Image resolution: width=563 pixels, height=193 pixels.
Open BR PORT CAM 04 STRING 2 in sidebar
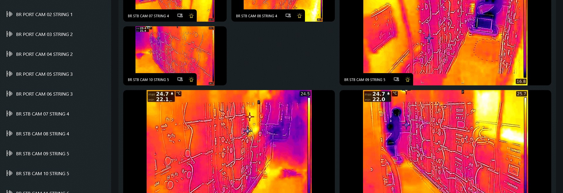(44, 54)
